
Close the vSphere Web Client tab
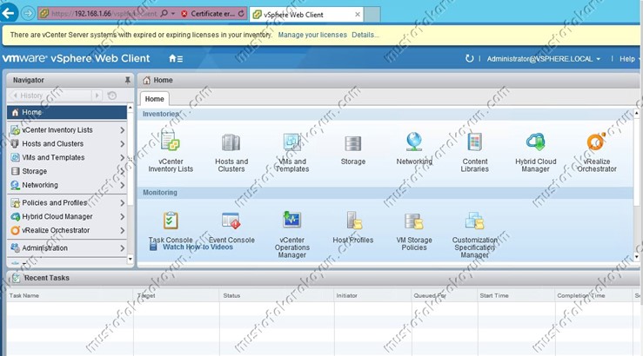pos(358,14)
